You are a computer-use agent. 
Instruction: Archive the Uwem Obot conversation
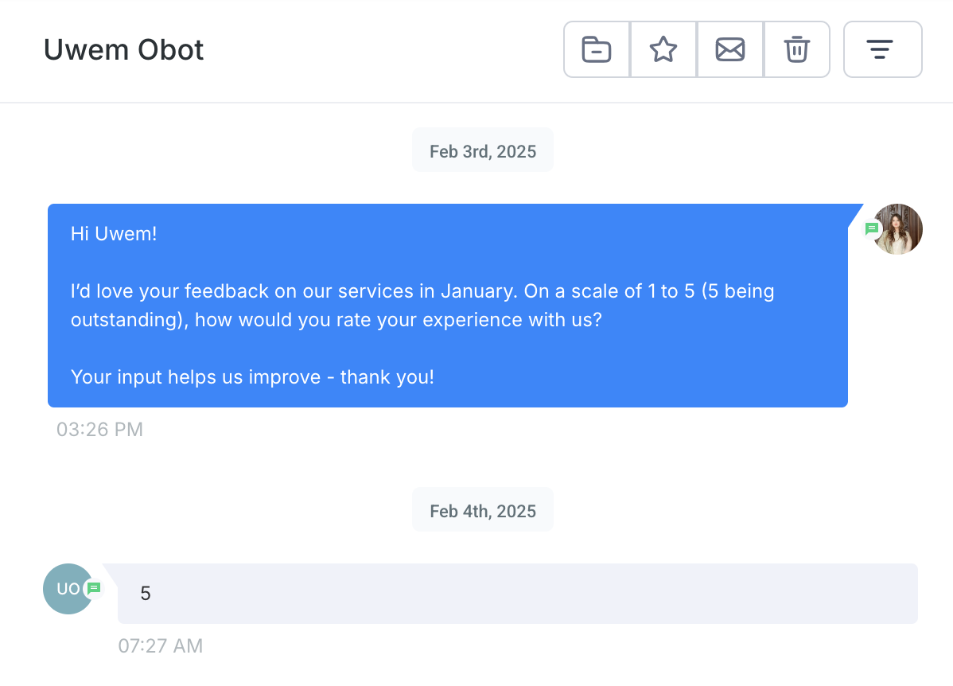tap(597, 49)
